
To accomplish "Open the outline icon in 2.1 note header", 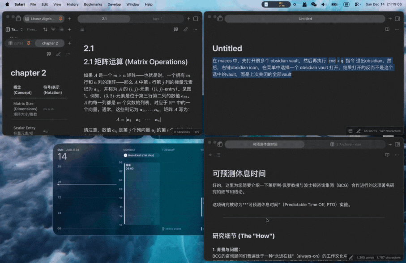I will pos(82,29).
